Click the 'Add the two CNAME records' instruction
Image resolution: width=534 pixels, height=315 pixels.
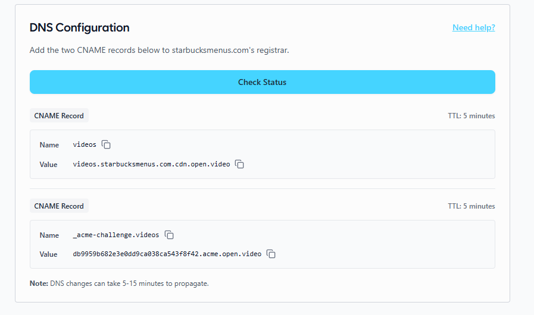(159, 51)
